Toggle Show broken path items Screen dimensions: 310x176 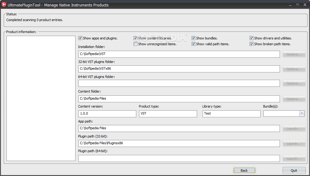click(x=251, y=44)
